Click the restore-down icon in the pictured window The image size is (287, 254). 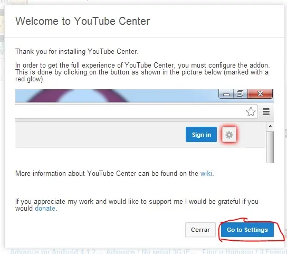(240, 94)
